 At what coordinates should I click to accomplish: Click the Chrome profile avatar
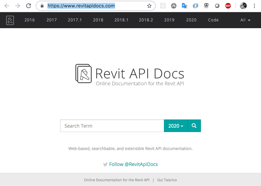(243, 6)
